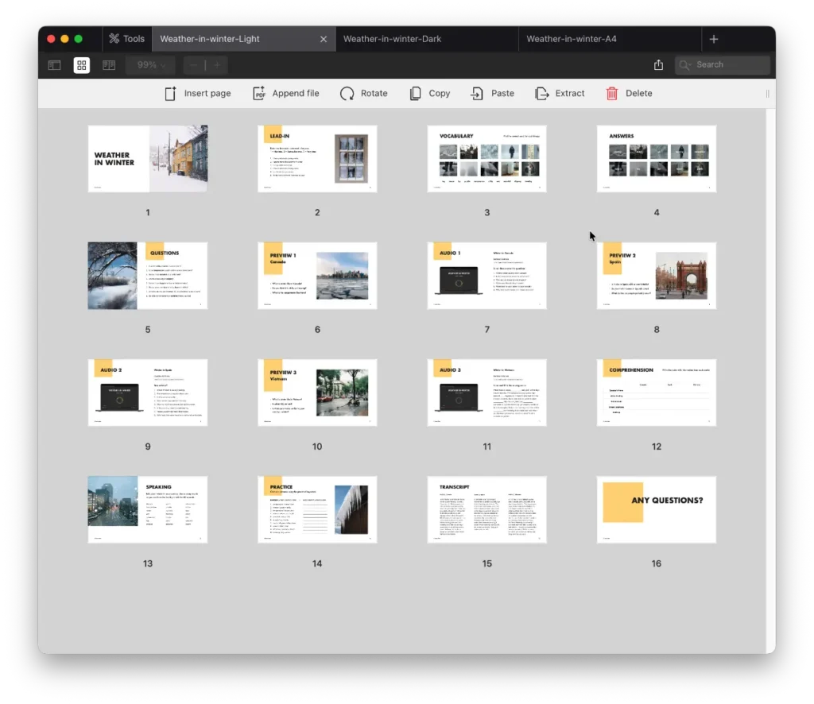The height and width of the screenshot is (704, 814).
Task: Toggle the two-page layout view
Action: pos(109,65)
